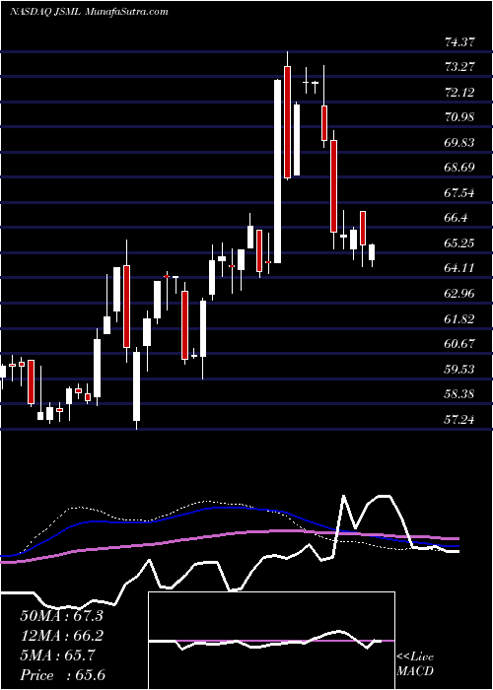Viewport: 493px width, 690px height.
Task: Click the 67.54 price axis label
Action: click(x=460, y=193)
